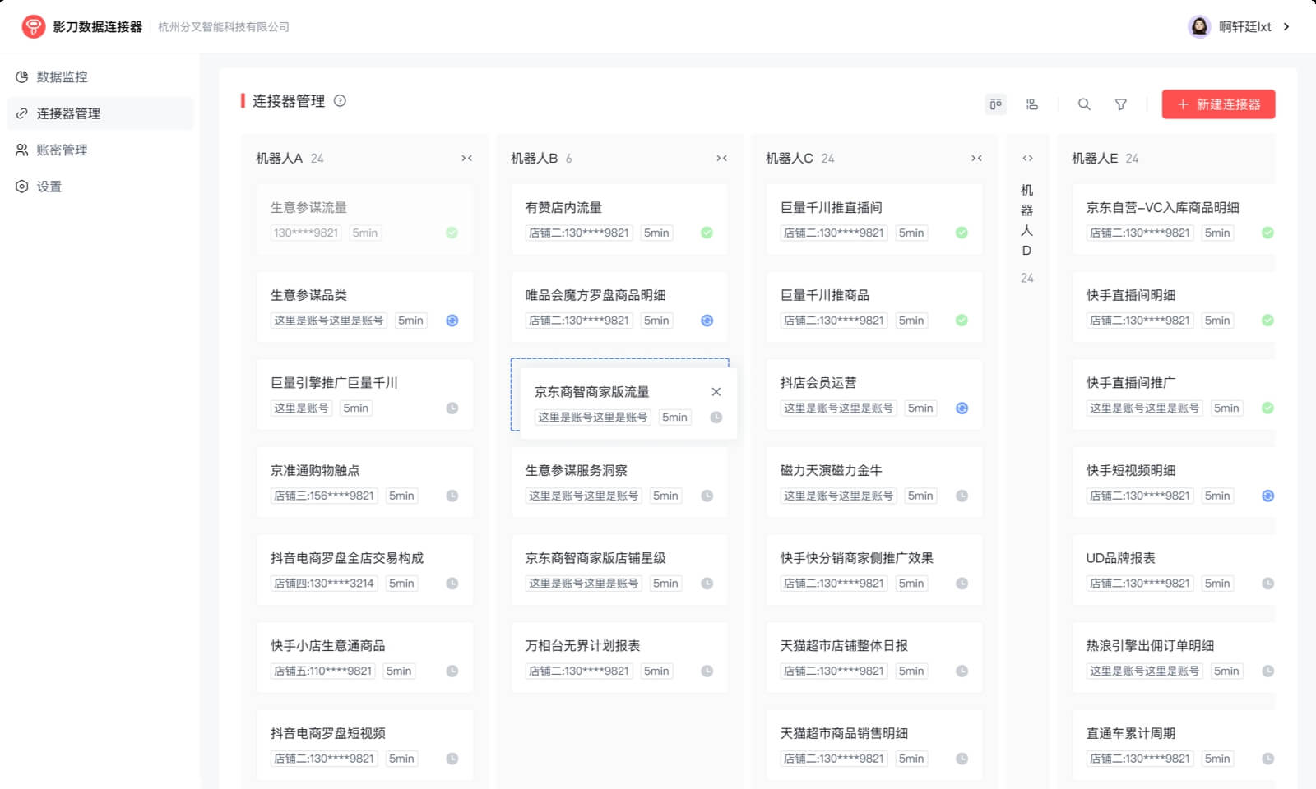
Task: Click help icon beside 连接器管理 title
Action: pos(340,101)
